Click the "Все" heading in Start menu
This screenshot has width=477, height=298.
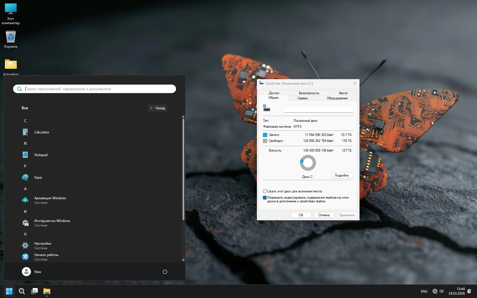(x=25, y=108)
